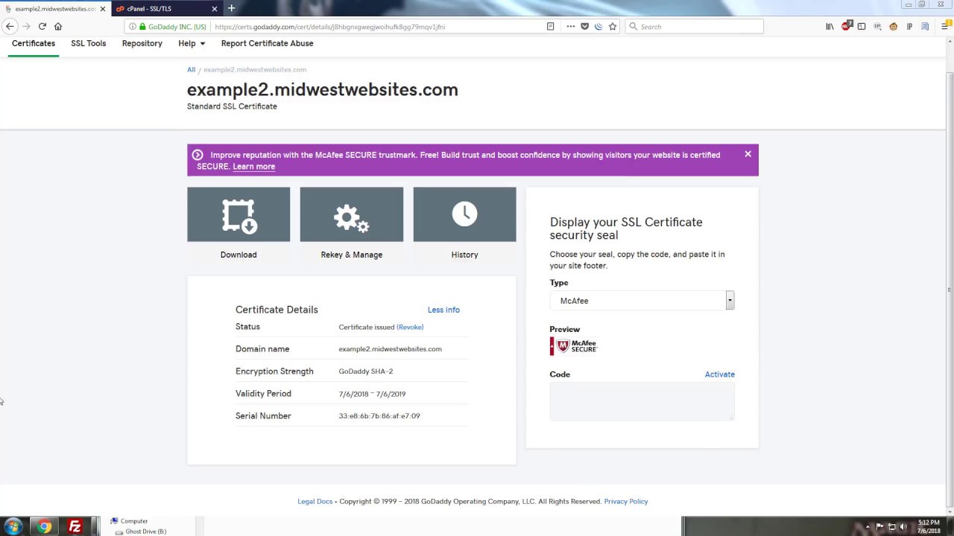Click the GoDaddy SHA-2 encryption value
The width and height of the screenshot is (954, 536).
point(366,371)
